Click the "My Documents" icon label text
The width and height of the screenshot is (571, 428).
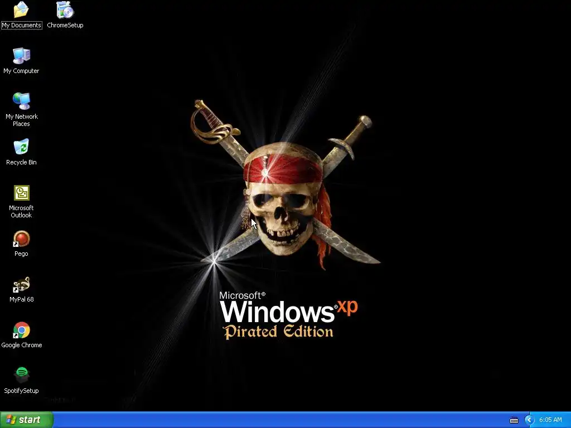[x=22, y=25]
